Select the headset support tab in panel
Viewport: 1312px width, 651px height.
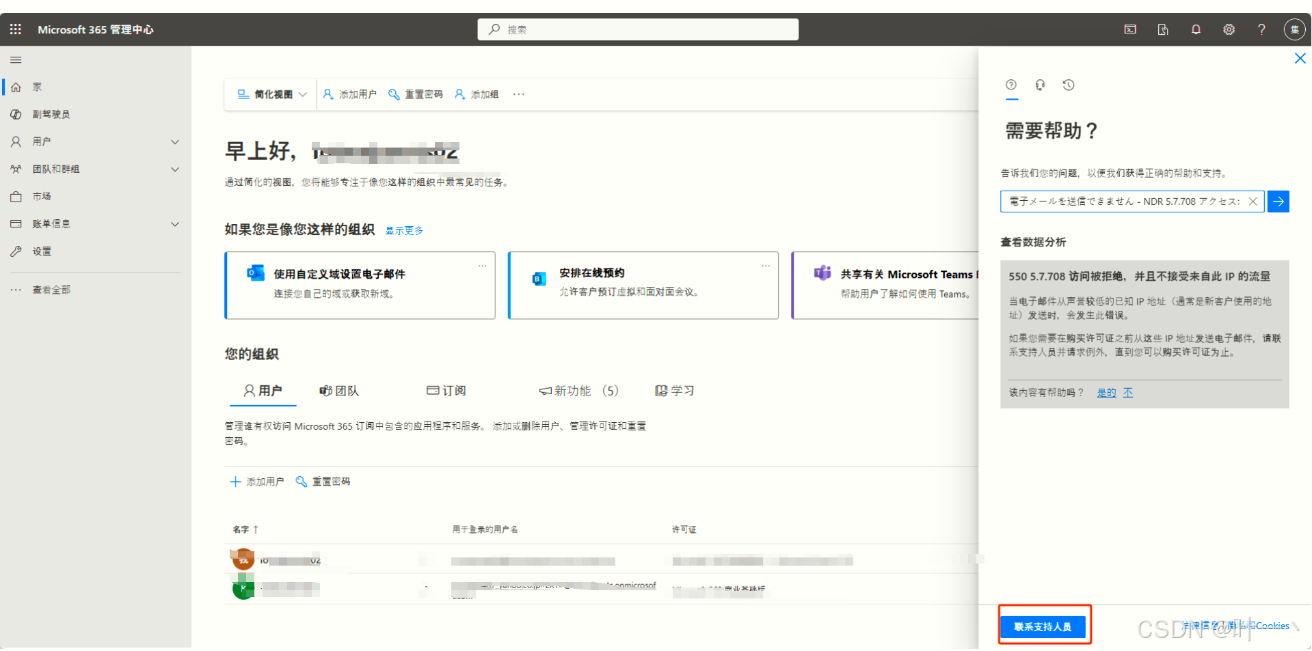pos(1040,85)
